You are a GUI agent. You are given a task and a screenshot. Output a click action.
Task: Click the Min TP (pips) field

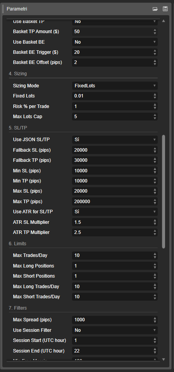coord(115,181)
